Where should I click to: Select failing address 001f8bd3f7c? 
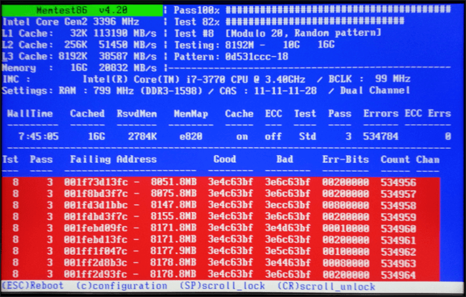[x=96, y=193]
